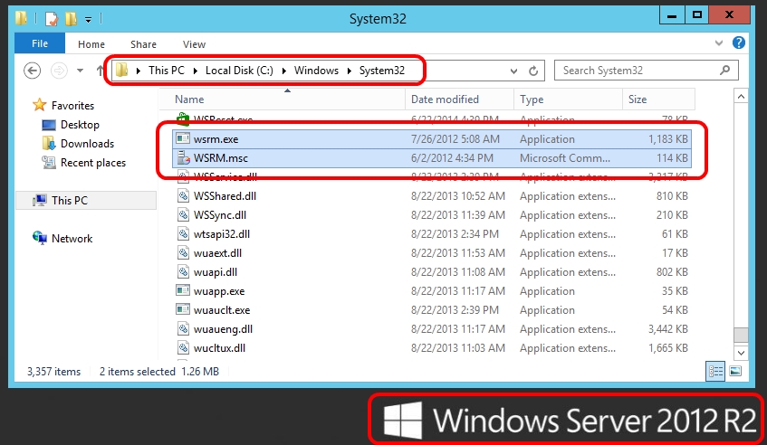Select the WSRM.msc file name

pos(221,158)
